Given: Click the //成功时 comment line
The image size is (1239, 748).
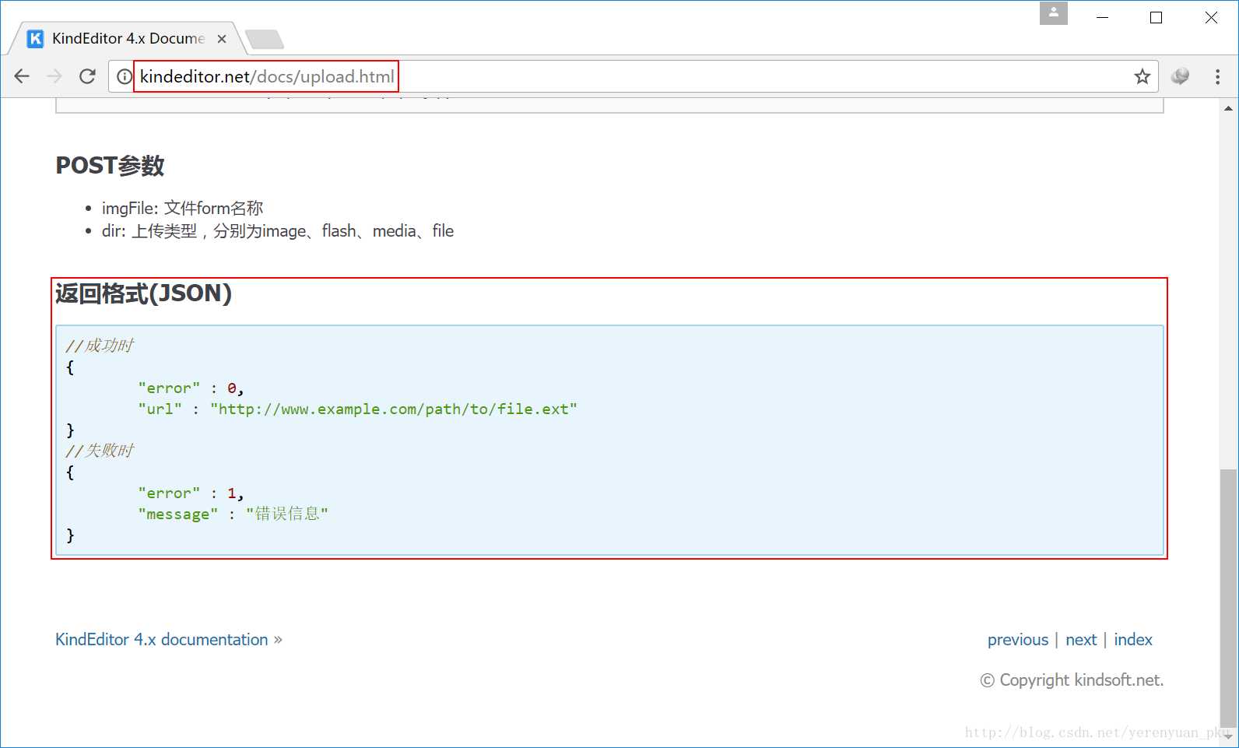Looking at the screenshot, I should [100, 346].
